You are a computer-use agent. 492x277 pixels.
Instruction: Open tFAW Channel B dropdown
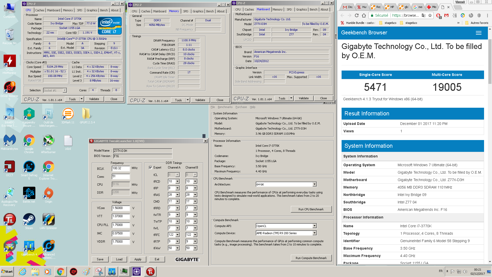click(x=195, y=248)
